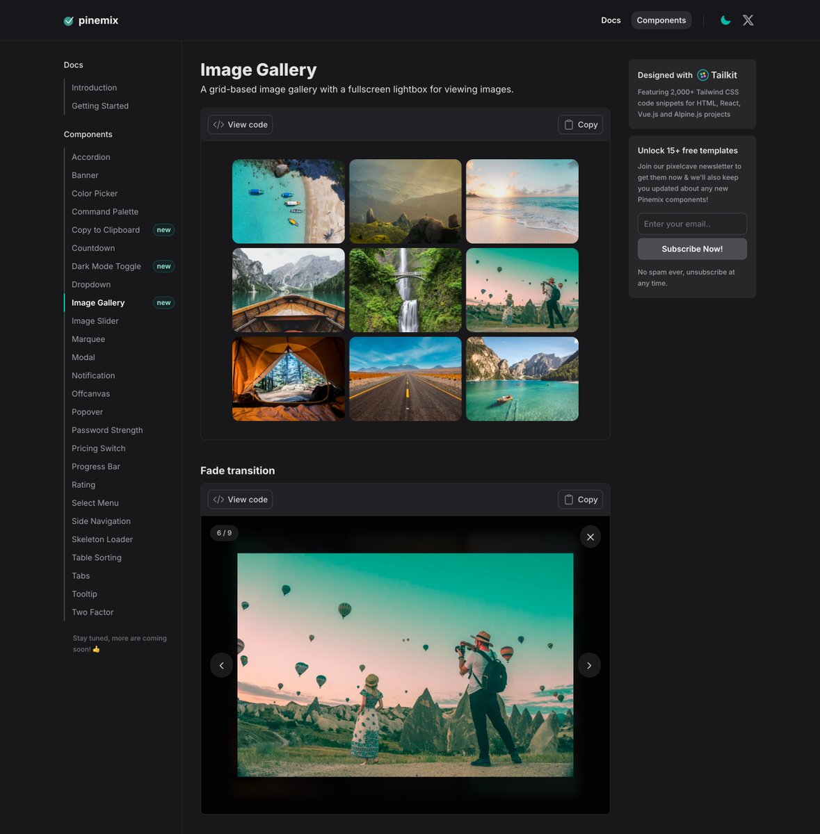The image size is (820, 834).
Task: Select Marquee in the sidebar
Action: click(x=88, y=339)
